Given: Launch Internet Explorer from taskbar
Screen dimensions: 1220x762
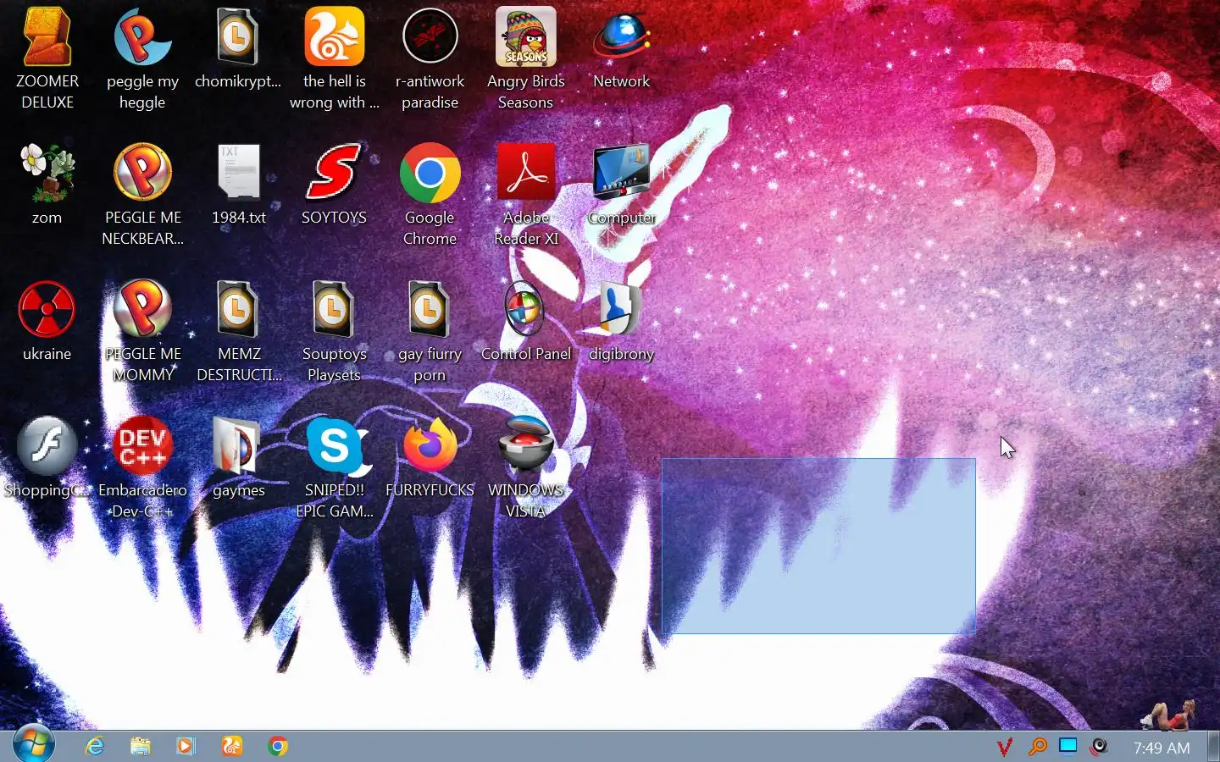Looking at the screenshot, I should pos(95,746).
